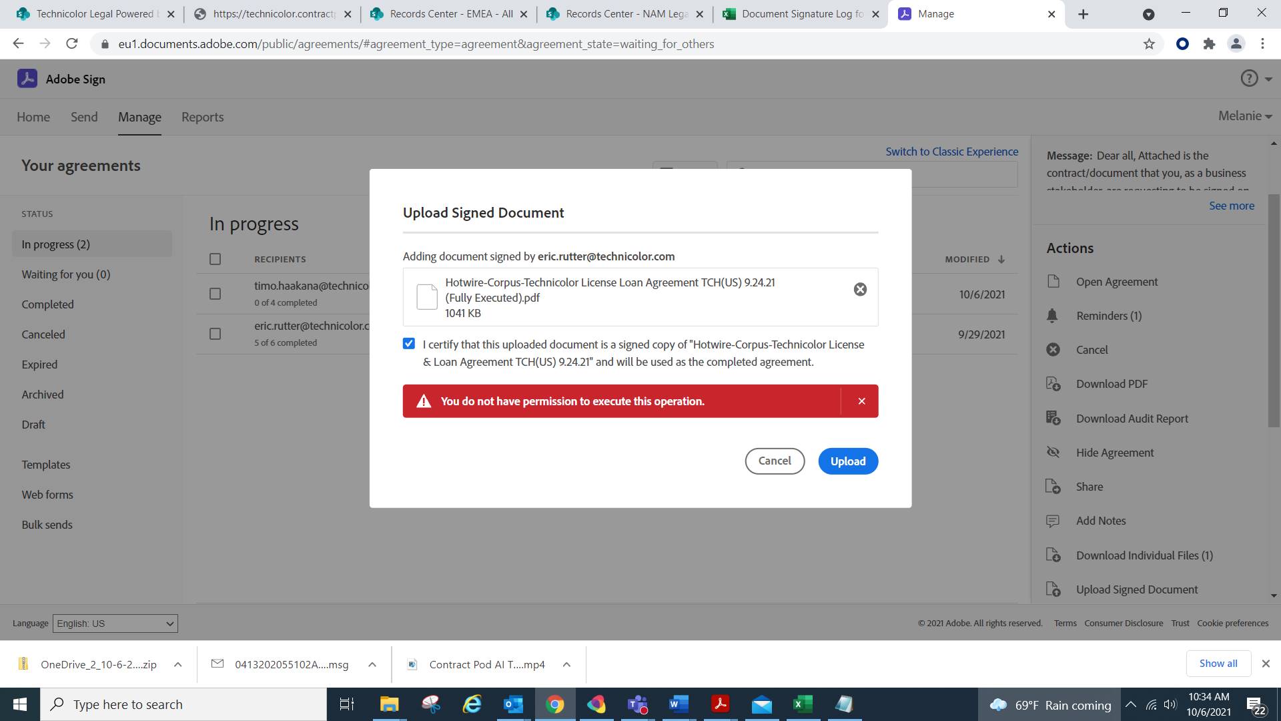Check the select-all recipients checkbox

click(x=215, y=259)
